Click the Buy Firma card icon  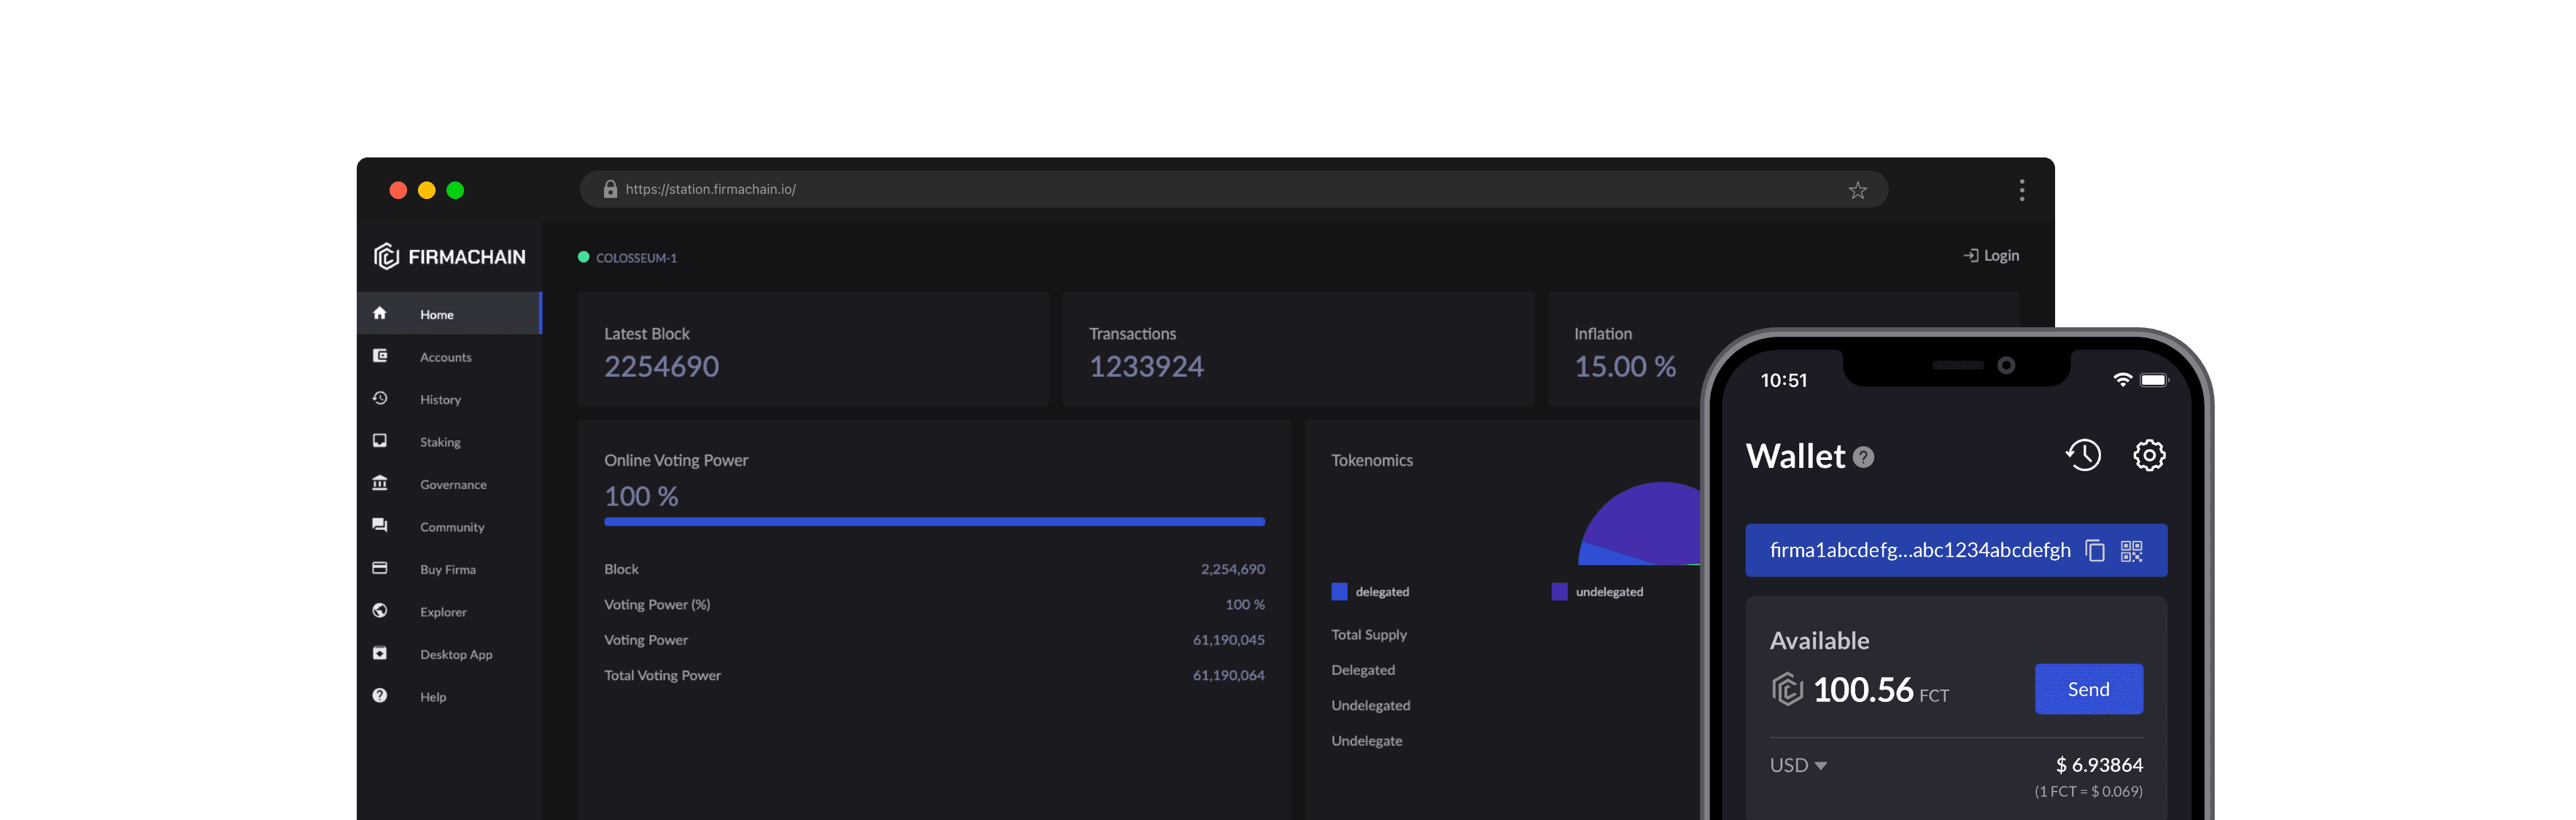coord(380,569)
